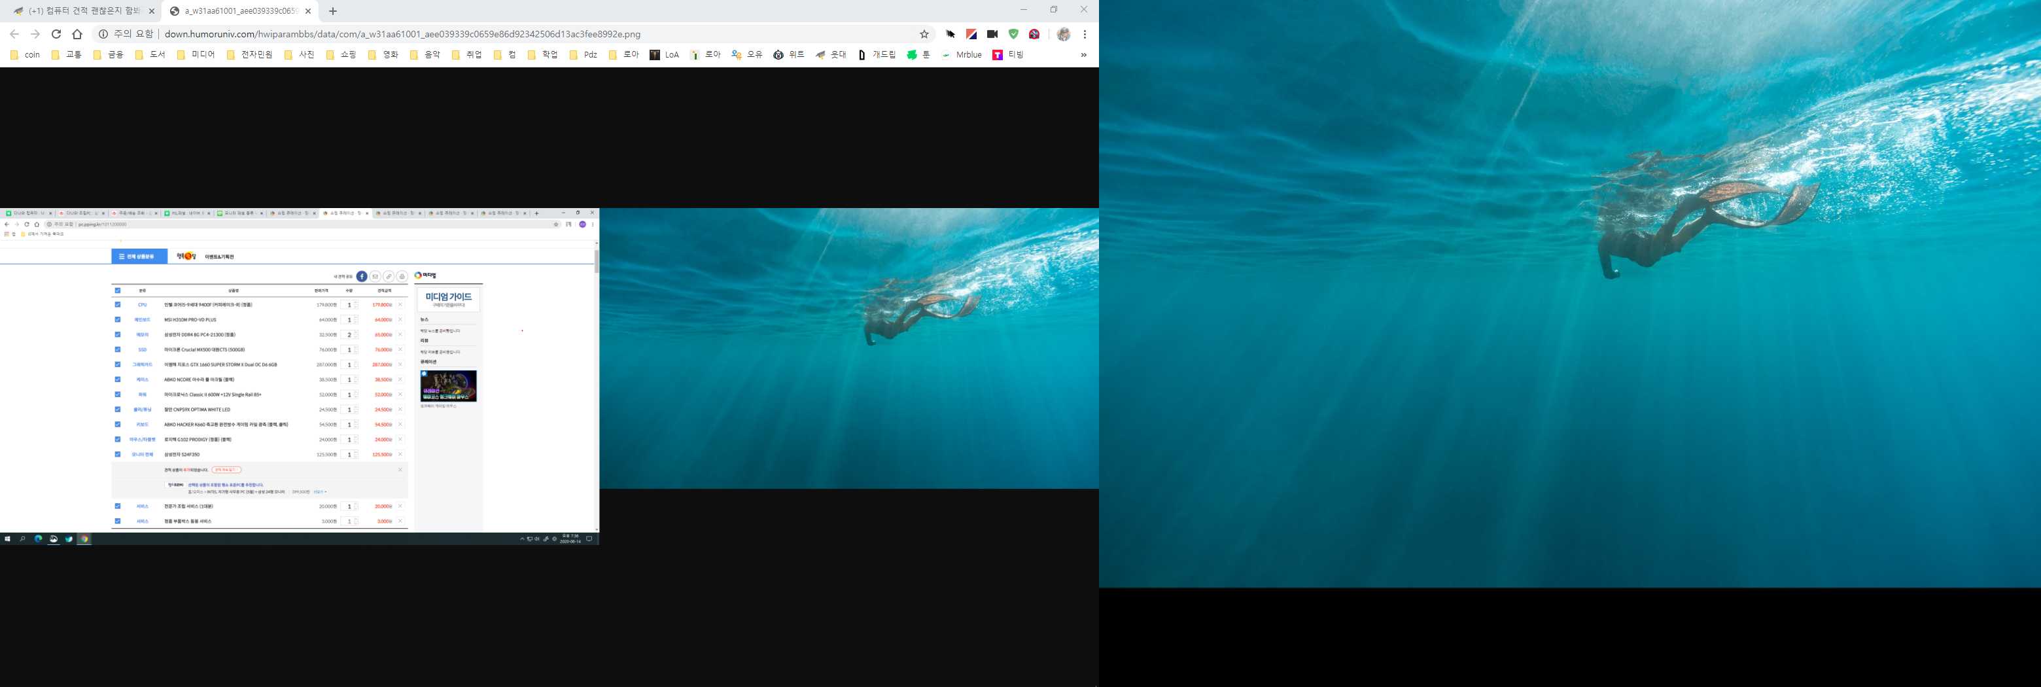This screenshot has width=2041, height=687.
Task: Open the 개드립 bookmark
Action: click(x=877, y=55)
